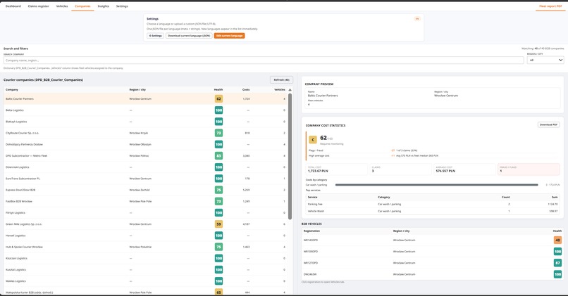The height and width of the screenshot is (296, 568).
Task: Select the Hub & Spoke Courier Wrocław row
Action: 146,247
